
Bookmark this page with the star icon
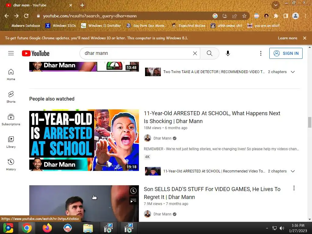[244, 16]
